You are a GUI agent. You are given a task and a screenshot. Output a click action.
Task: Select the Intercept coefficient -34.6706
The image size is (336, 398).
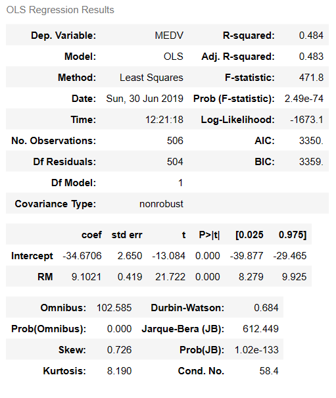(82, 256)
